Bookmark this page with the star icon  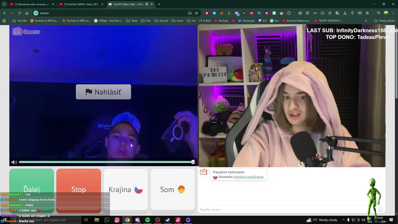tap(197, 13)
